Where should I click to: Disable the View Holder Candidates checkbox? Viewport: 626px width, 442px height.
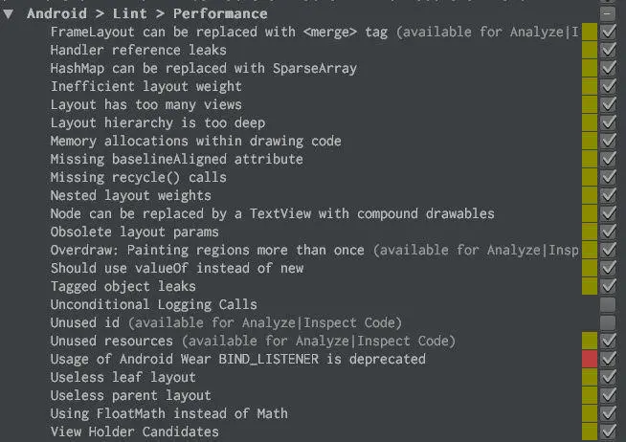tap(607, 432)
